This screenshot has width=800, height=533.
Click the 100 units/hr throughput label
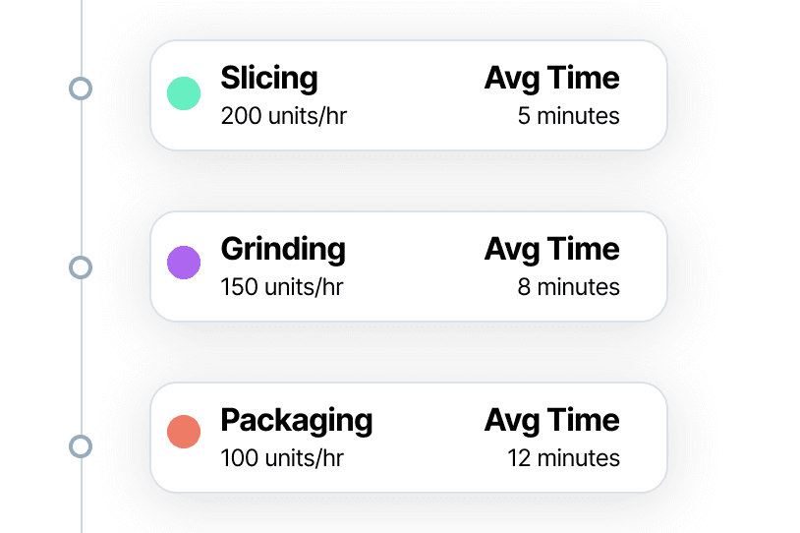pyautogui.click(x=282, y=458)
